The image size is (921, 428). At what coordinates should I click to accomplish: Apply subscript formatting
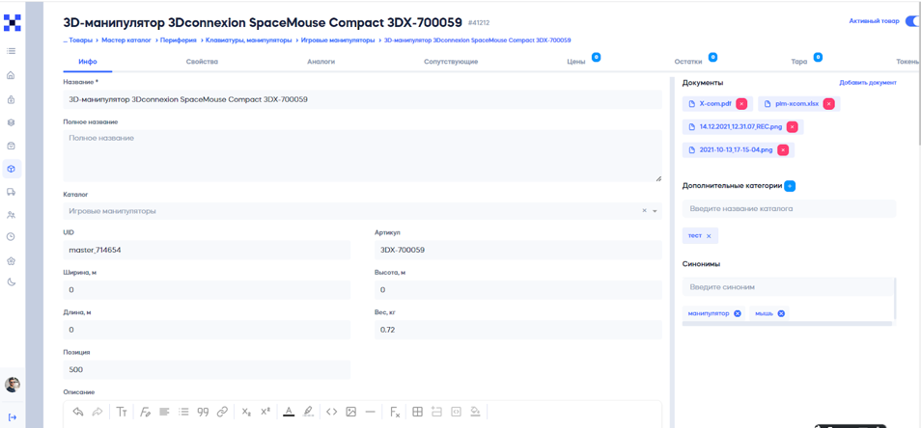point(246,412)
